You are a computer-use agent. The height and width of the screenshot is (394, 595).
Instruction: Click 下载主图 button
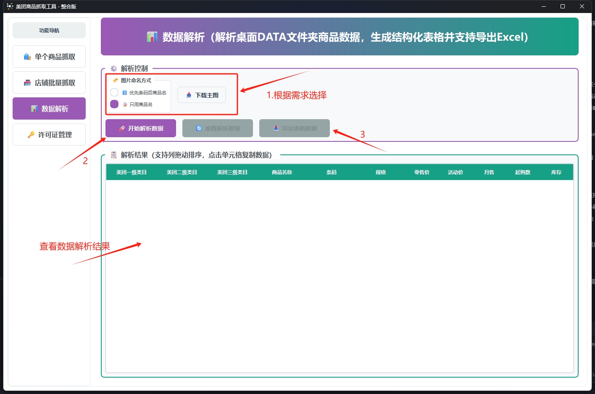point(202,95)
